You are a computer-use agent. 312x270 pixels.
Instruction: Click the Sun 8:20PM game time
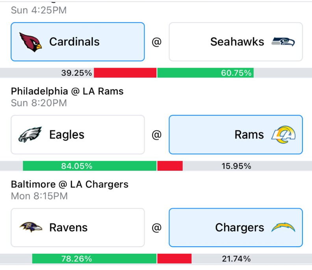[x=39, y=103]
